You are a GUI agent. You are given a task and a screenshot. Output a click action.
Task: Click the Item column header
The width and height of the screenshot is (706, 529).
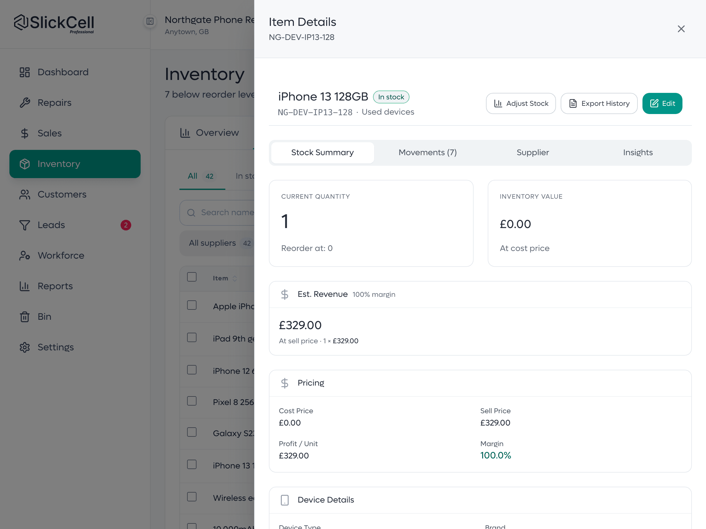[220, 278]
